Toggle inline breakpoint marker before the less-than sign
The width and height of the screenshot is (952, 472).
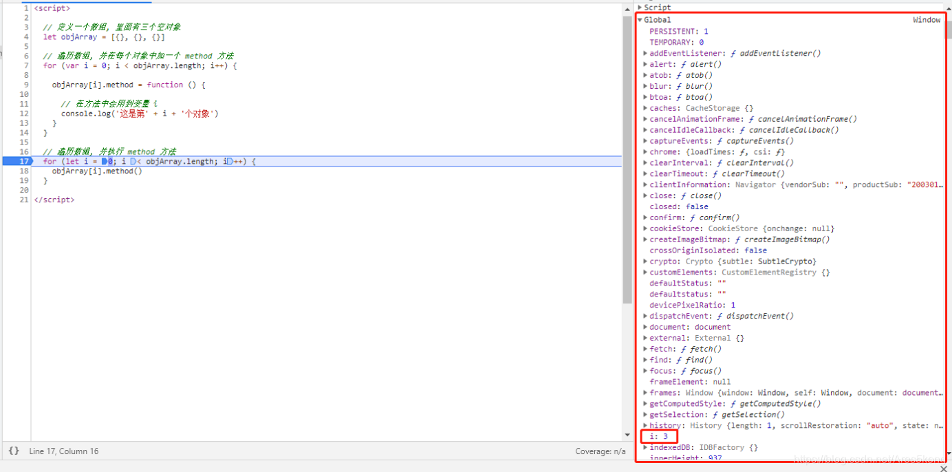[x=133, y=162]
